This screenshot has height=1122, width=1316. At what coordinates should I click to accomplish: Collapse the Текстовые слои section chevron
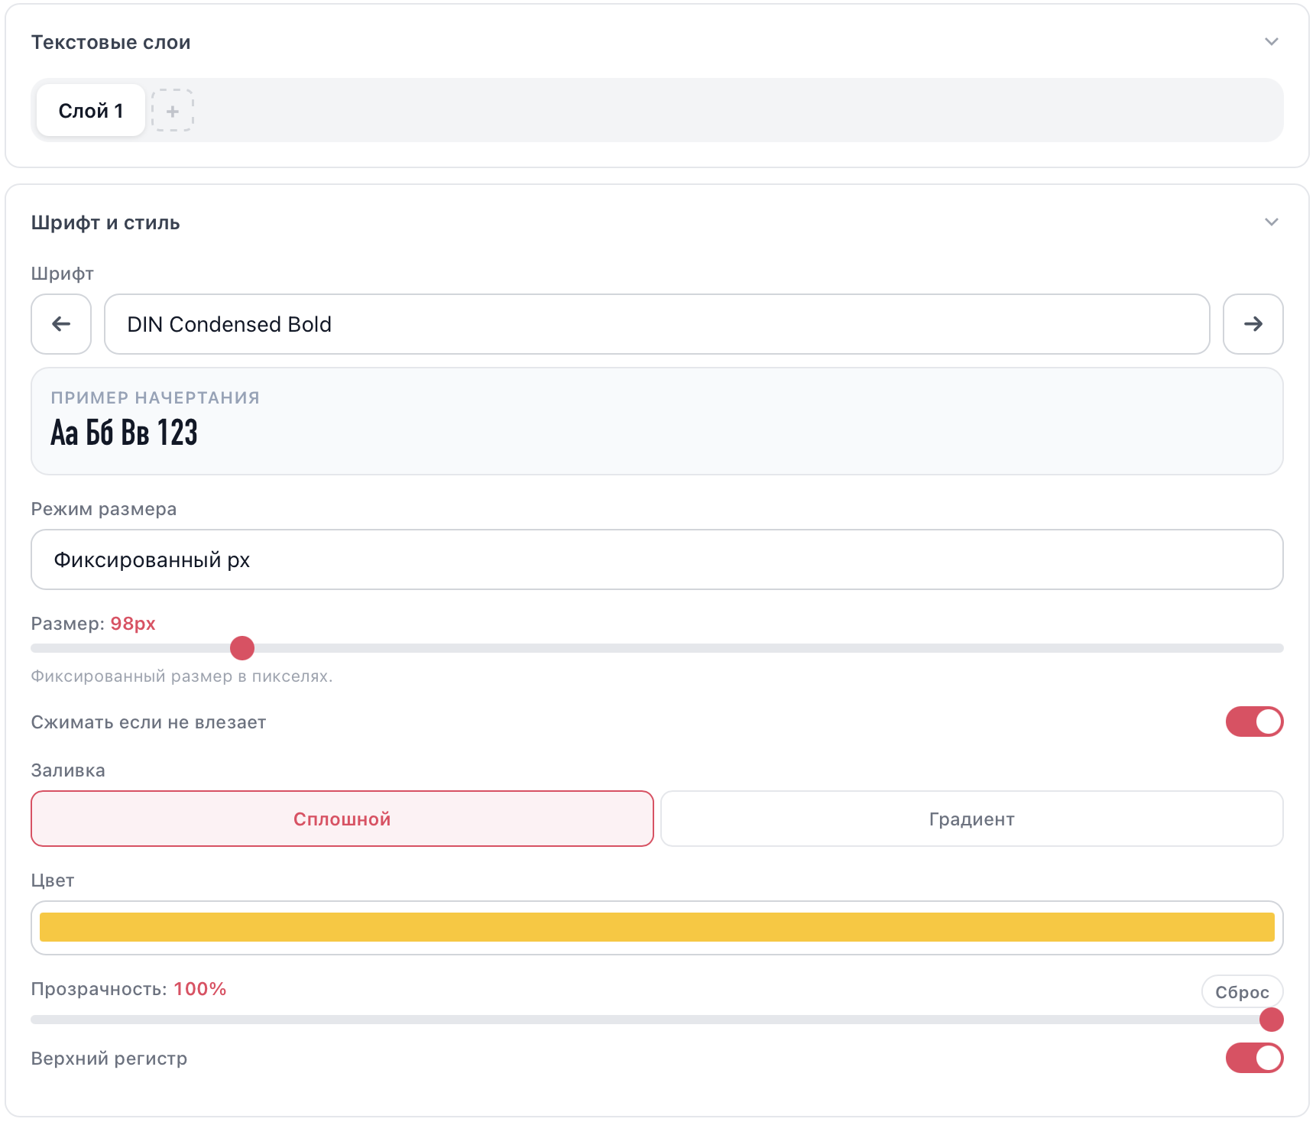point(1271,42)
